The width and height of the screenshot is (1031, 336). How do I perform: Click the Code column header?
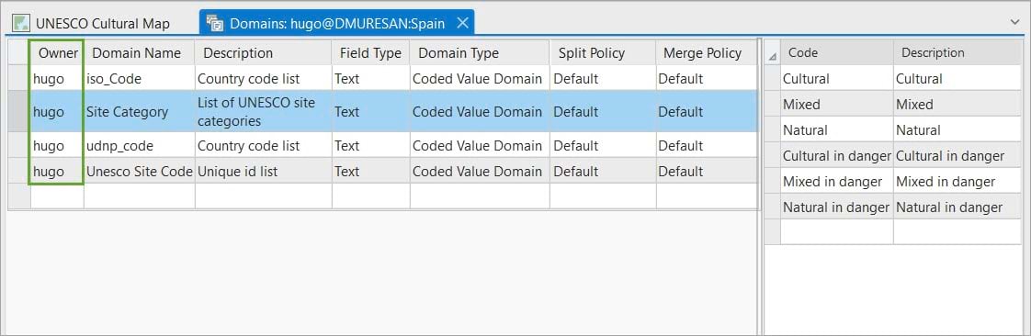click(836, 52)
